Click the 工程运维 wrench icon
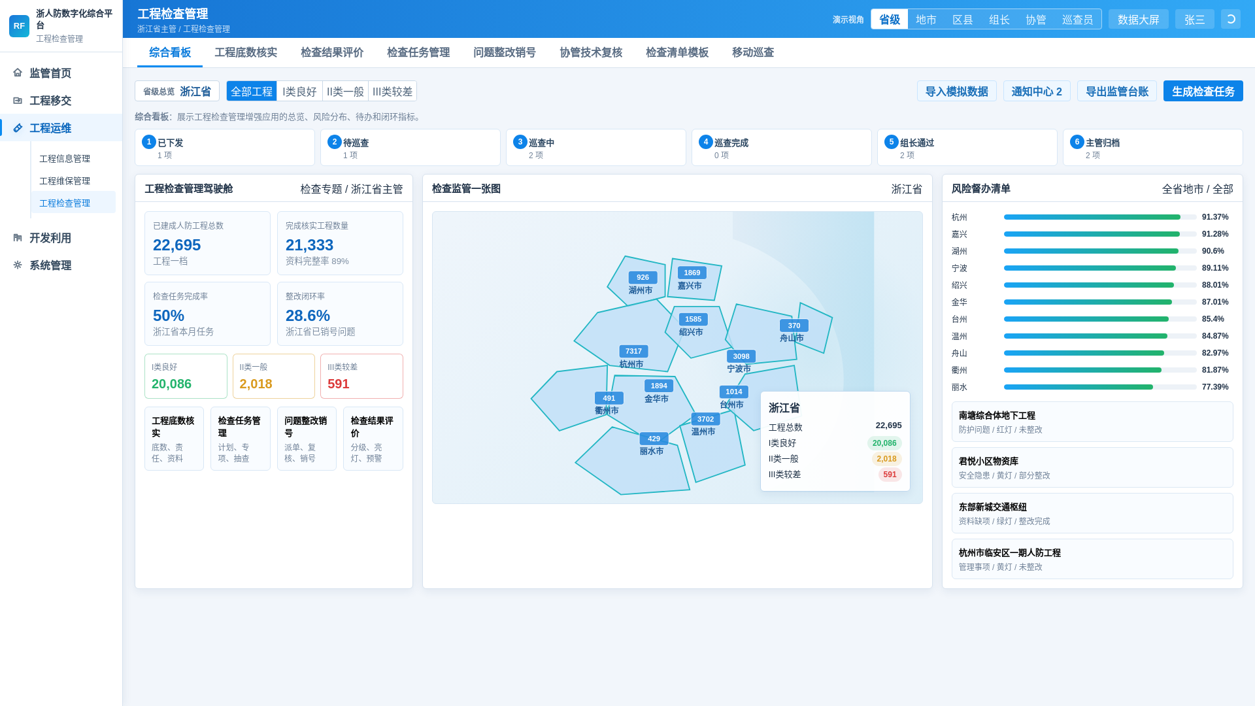The height and width of the screenshot is (706, 1255). tap(18, 127)
